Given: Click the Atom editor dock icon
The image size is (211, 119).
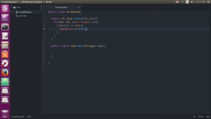Looking at the screenshot, I should tap(5, 82).
